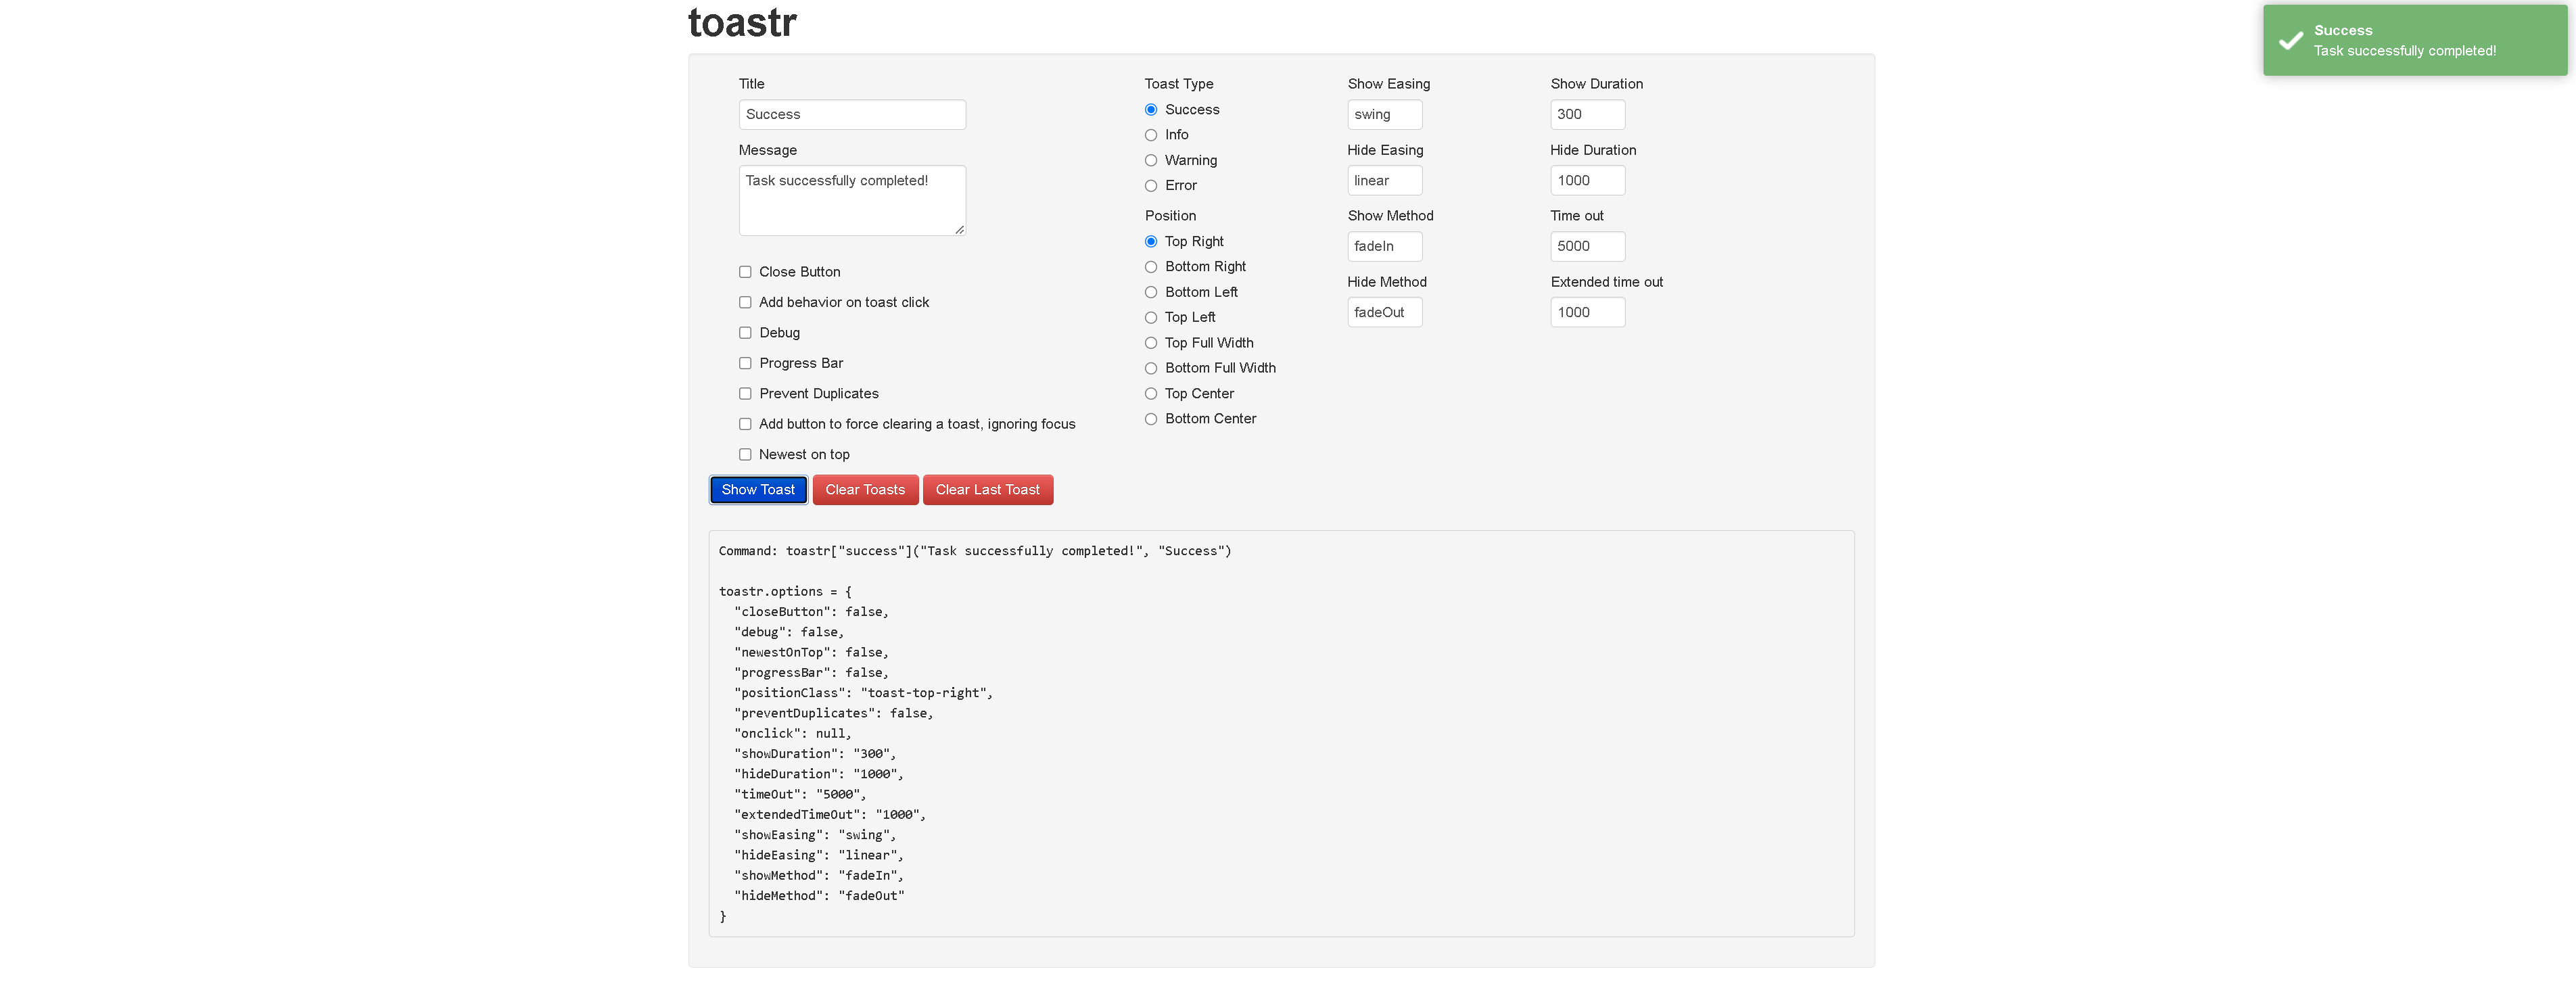Image resolution: width=2576 pixels, height=994 pixels.
Task: Click the Clear Toasts button
Action: pos(865,490)
